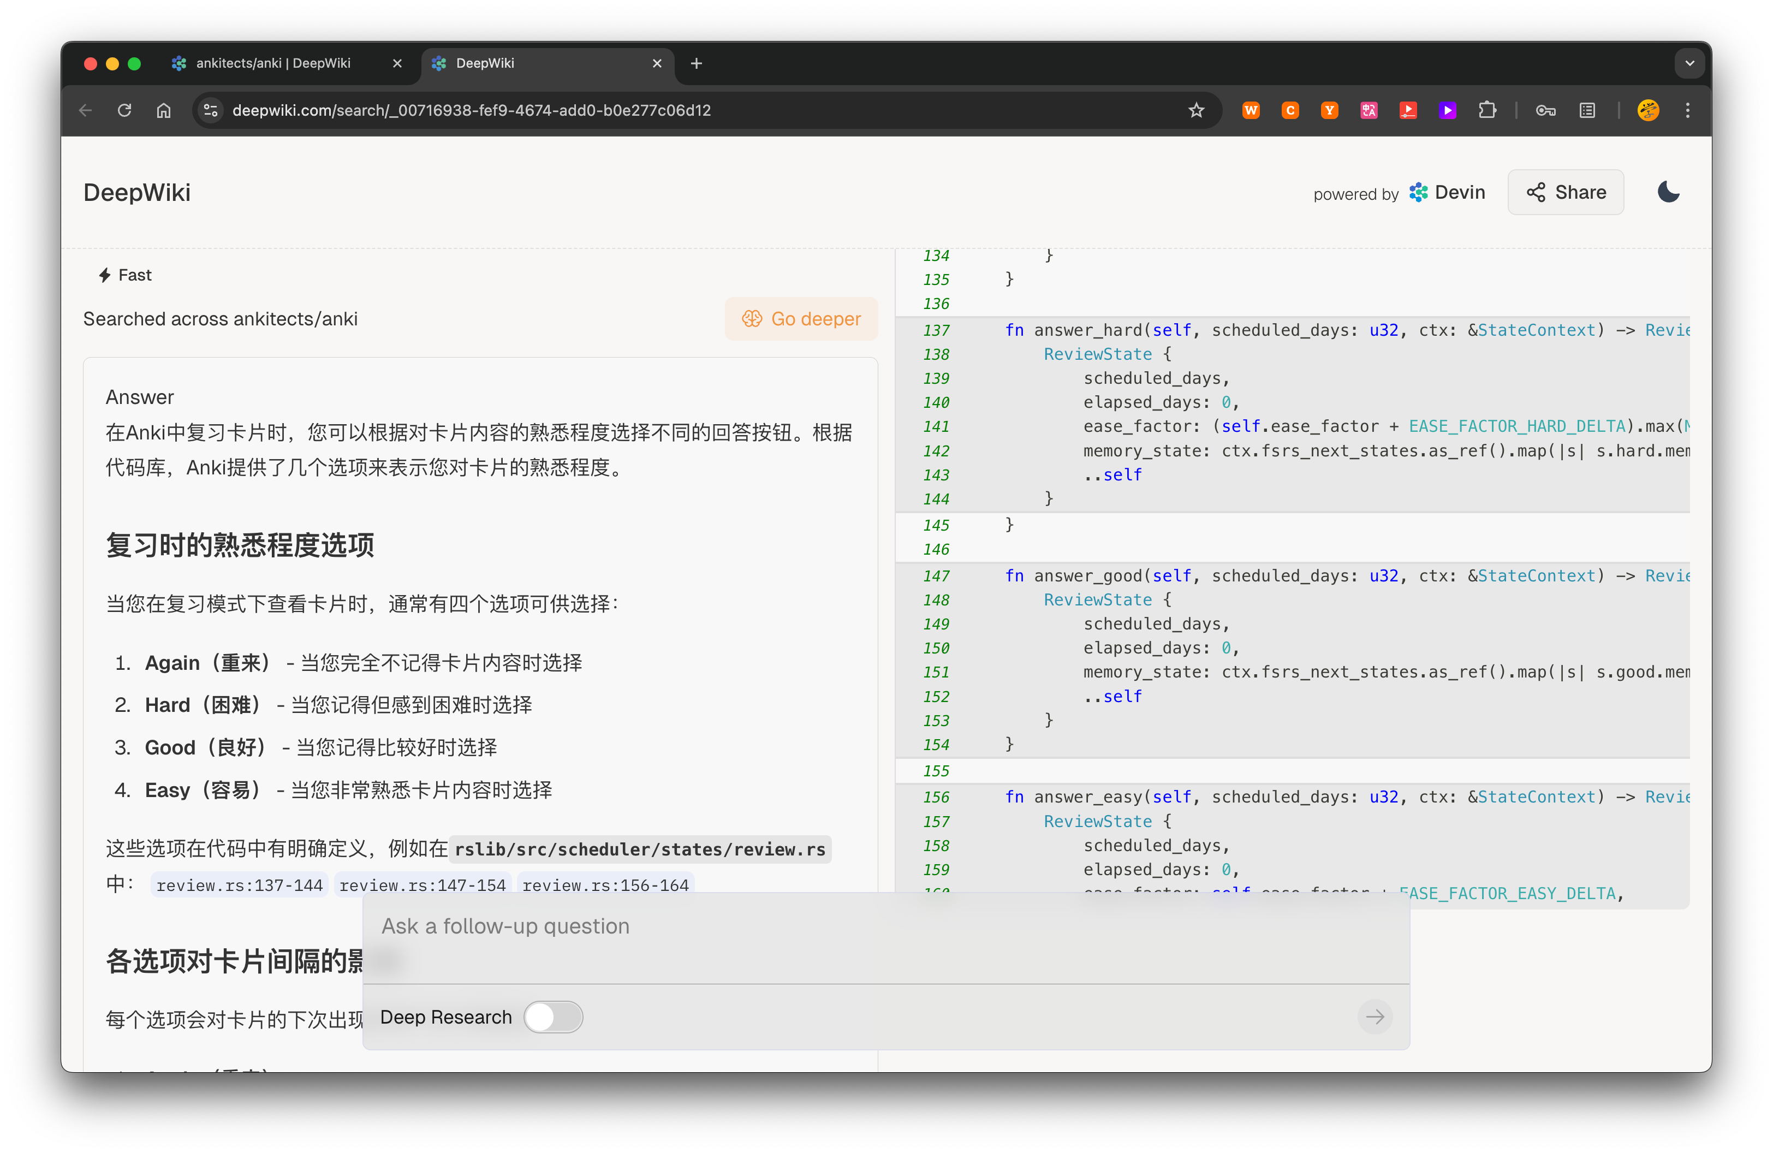Open citation review.rs:137-144
This screenshot has width=1773, height=1153.
click(x=239, y=885)
